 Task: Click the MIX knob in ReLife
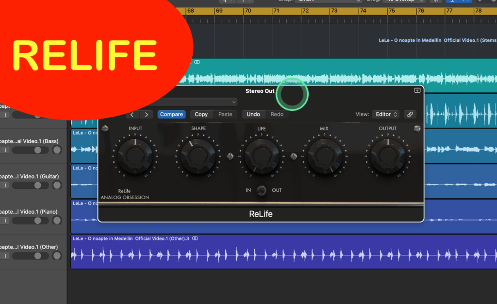pyautogui.click(x=324, y=156)
